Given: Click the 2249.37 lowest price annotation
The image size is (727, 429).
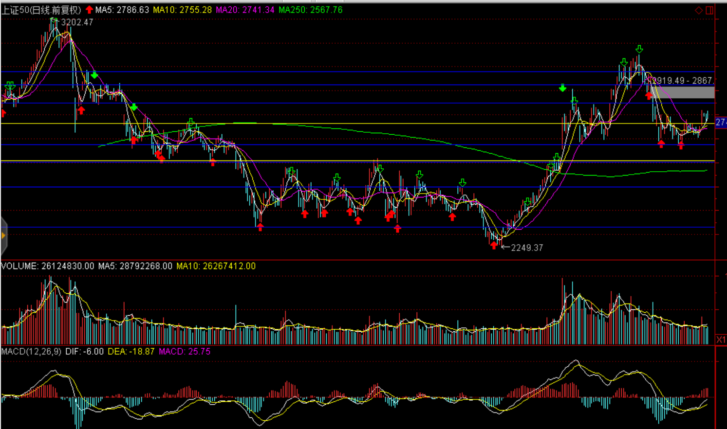Looking at the screenshot, I should click(526, 248).
